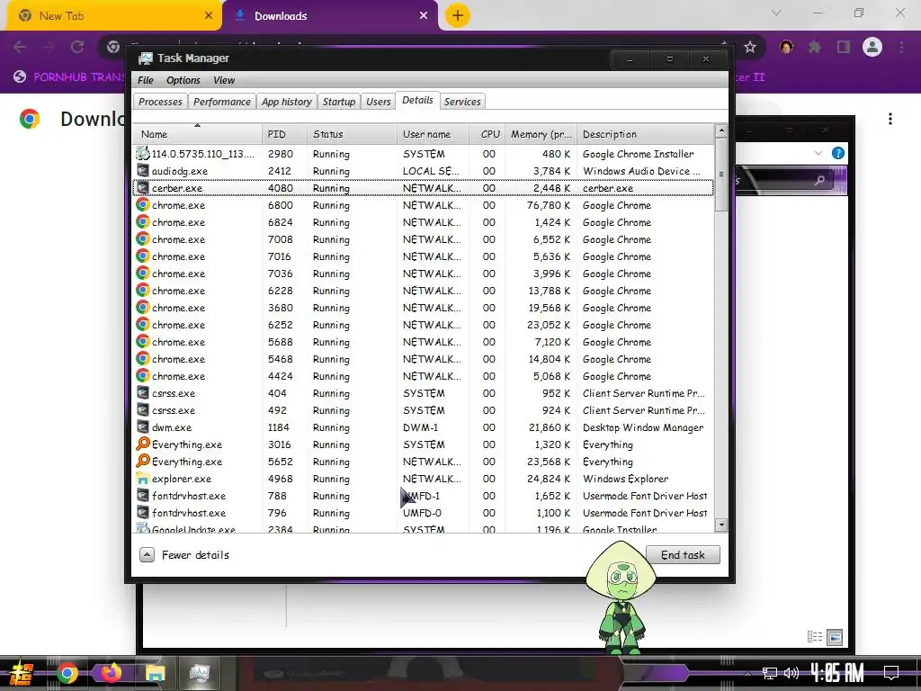Open the Downloads page three-dot menu
Screen dimensions: 921x691
(890, 119)
